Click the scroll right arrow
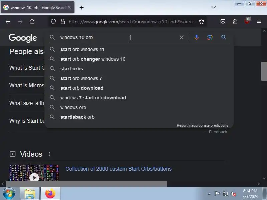The width and height of the screenshot is (267, 200). pyautogui.click(x=259, y=184)
